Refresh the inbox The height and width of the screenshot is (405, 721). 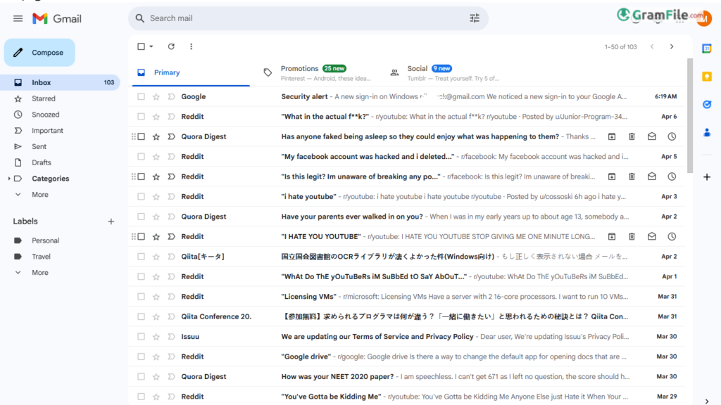click(x=171, y=46)
